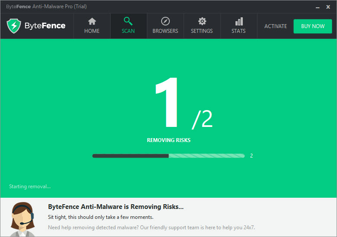
Task: Click the '/2' total count
Action: tap(202, 120)
